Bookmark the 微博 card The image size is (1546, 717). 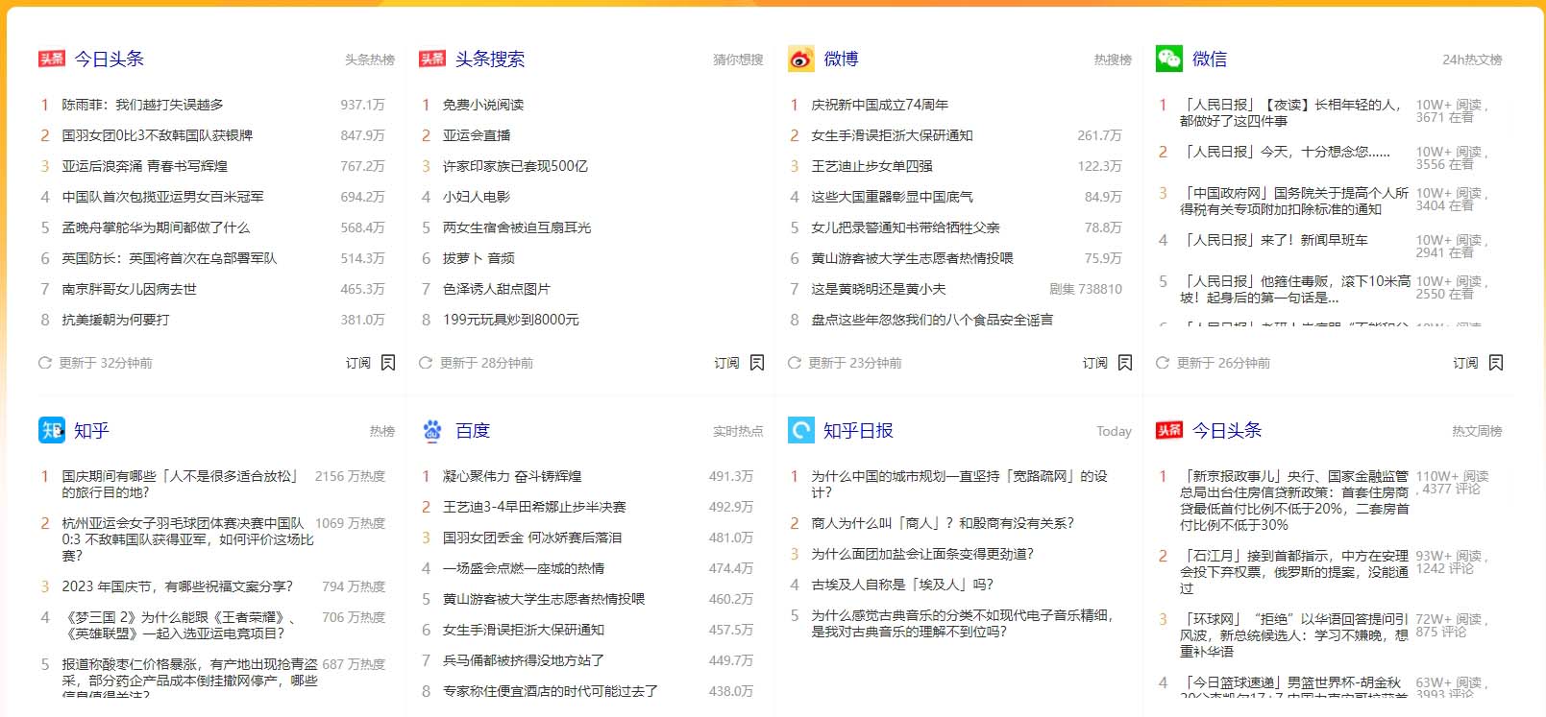(x=1125, y=363)
